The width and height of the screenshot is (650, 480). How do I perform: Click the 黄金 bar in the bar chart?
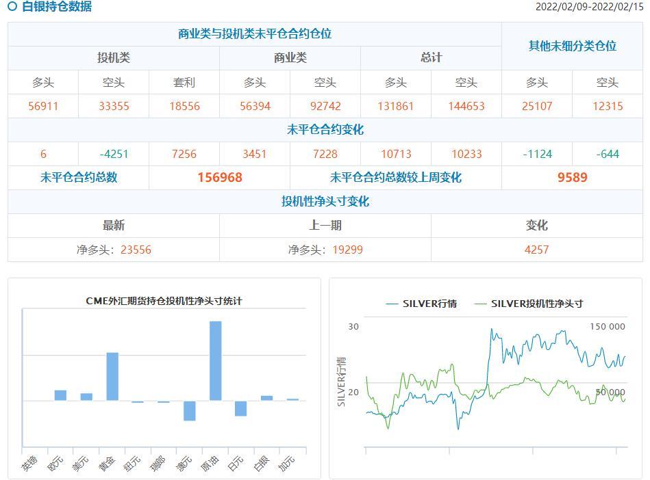pos(112,376)
